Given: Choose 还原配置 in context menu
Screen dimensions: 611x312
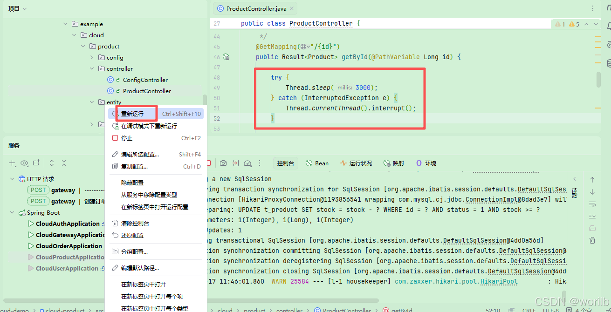Looking at the screenshot, I should pyautogui.click(x=156, y=235).
